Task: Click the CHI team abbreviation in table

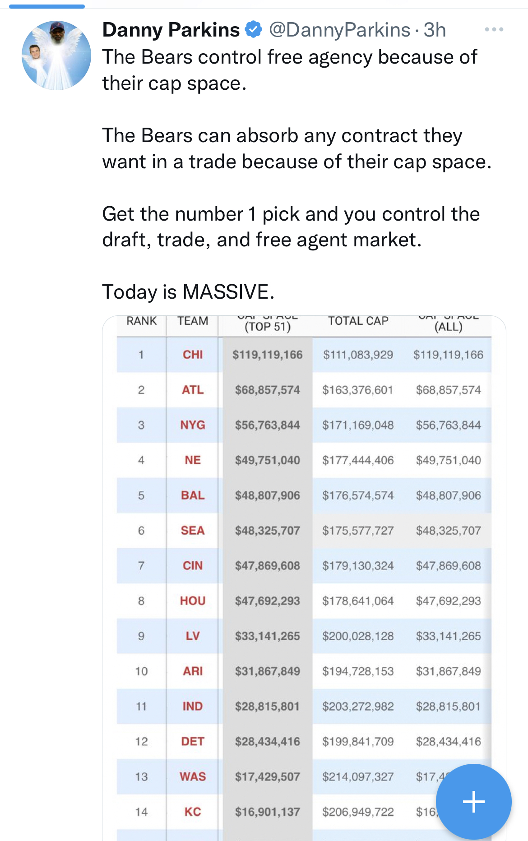Action: tap(193, 355)
